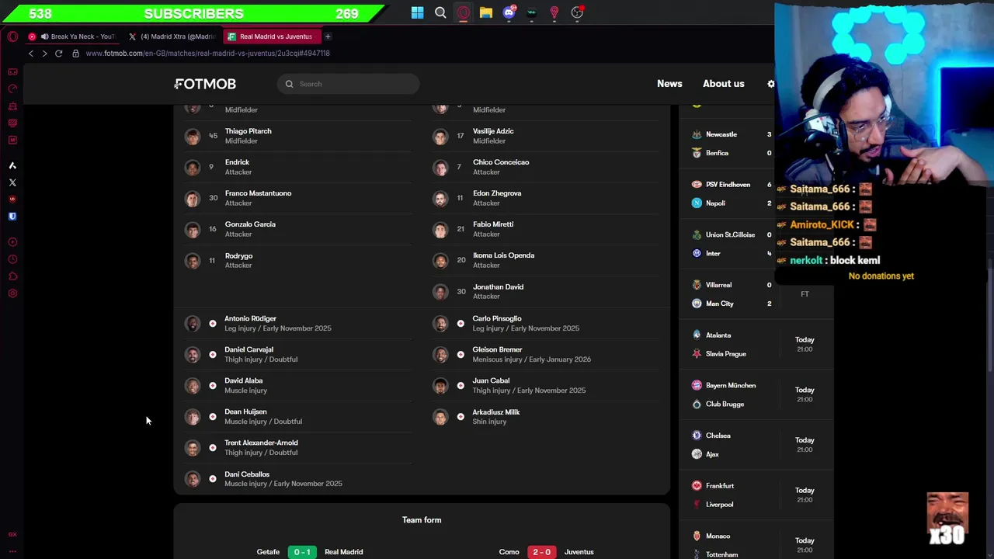Switch to Madrid Xtra X tab
The image size is (994, 559).
[x=172, y=36]
